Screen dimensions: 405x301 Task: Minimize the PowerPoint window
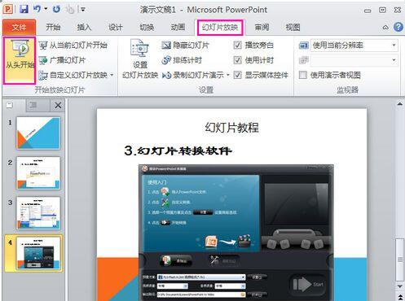pyautogui.click(x=368, y=11)
